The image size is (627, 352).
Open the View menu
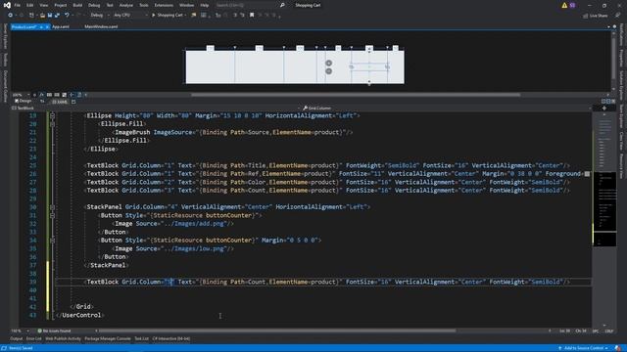(x=43, y=5)
